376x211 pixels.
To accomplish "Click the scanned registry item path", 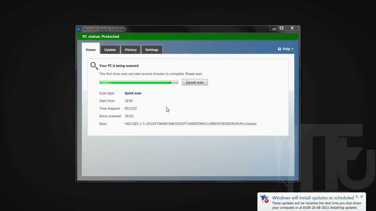I will [x=191, y=124].
